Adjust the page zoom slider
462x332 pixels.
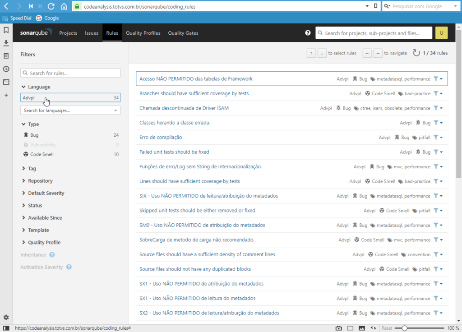tap(404, 328)
